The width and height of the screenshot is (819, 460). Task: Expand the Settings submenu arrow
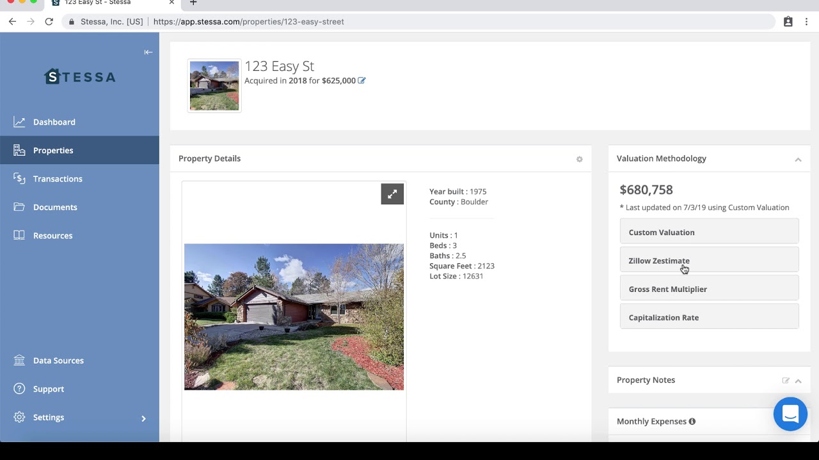(143, 418)
